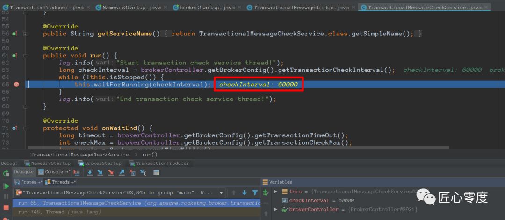Close the NamesrvStartup.java editor tab
Screen dimensions: 505x220
click(165, 7)
